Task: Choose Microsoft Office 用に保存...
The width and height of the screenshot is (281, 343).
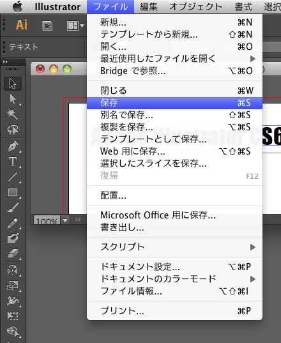Action: 175,215
